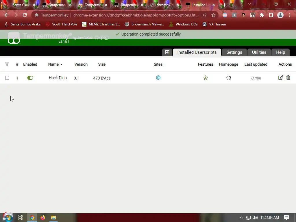The height and width of the screenshot is (222, 296).
Task: Open South Hard Pole bookmark
Action: tap(62, 24)
